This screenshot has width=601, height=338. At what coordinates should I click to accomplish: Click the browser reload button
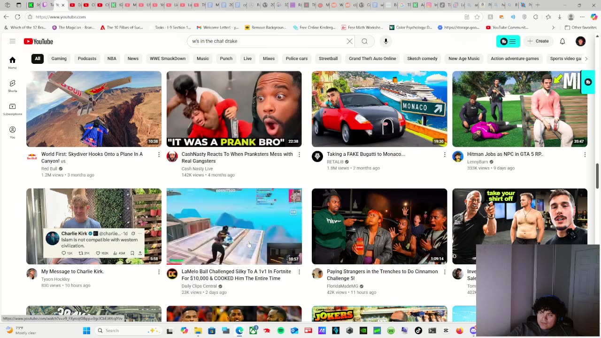coord(17,17)
